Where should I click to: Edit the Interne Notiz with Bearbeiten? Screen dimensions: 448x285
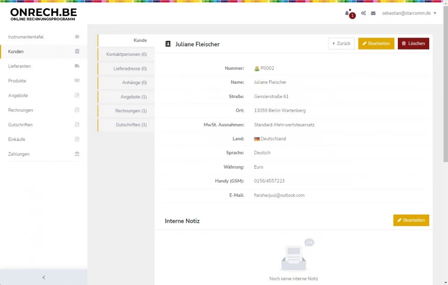(x=411, y=220)
